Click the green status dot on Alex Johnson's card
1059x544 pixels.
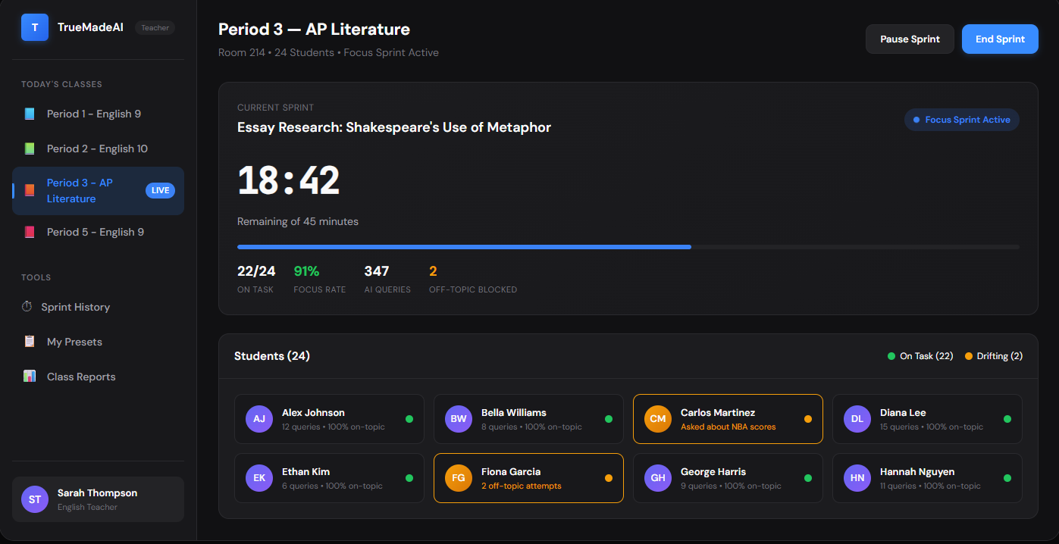click(x=409, y=419)
